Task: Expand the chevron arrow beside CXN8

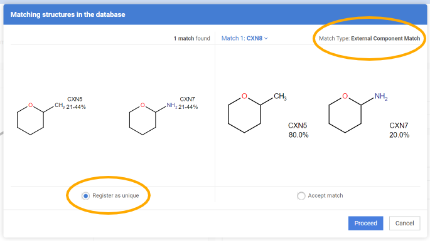Action: pyautogui.click(x=266, y=39)
